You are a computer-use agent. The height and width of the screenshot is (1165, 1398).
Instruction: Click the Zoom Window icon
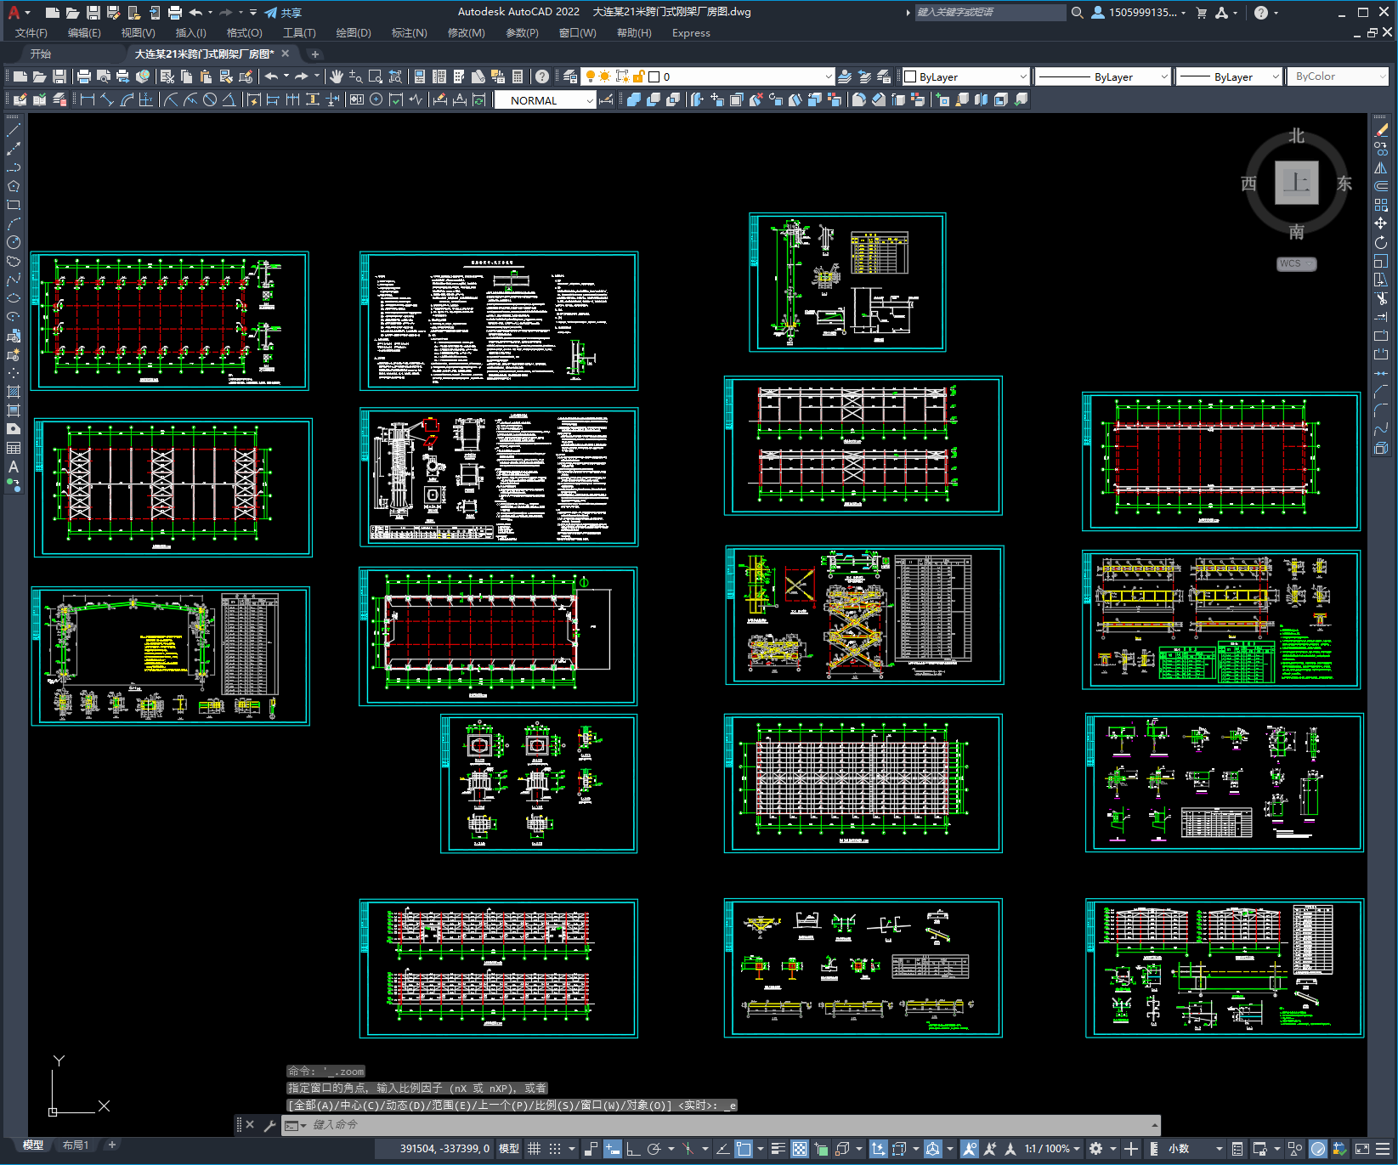pos(376,76)
